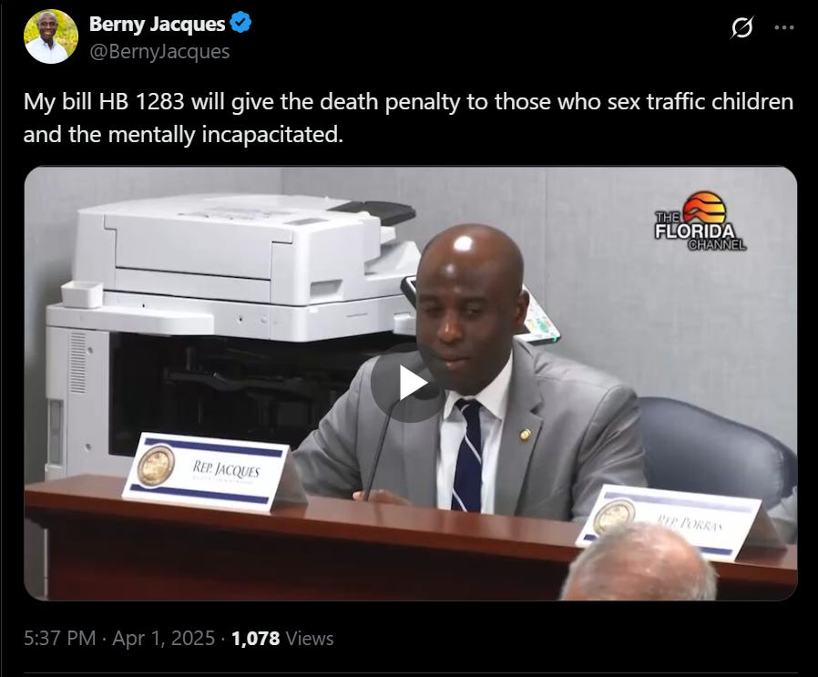
Task: Click the state seal on the Jacques nameplate
Action: 156,466
